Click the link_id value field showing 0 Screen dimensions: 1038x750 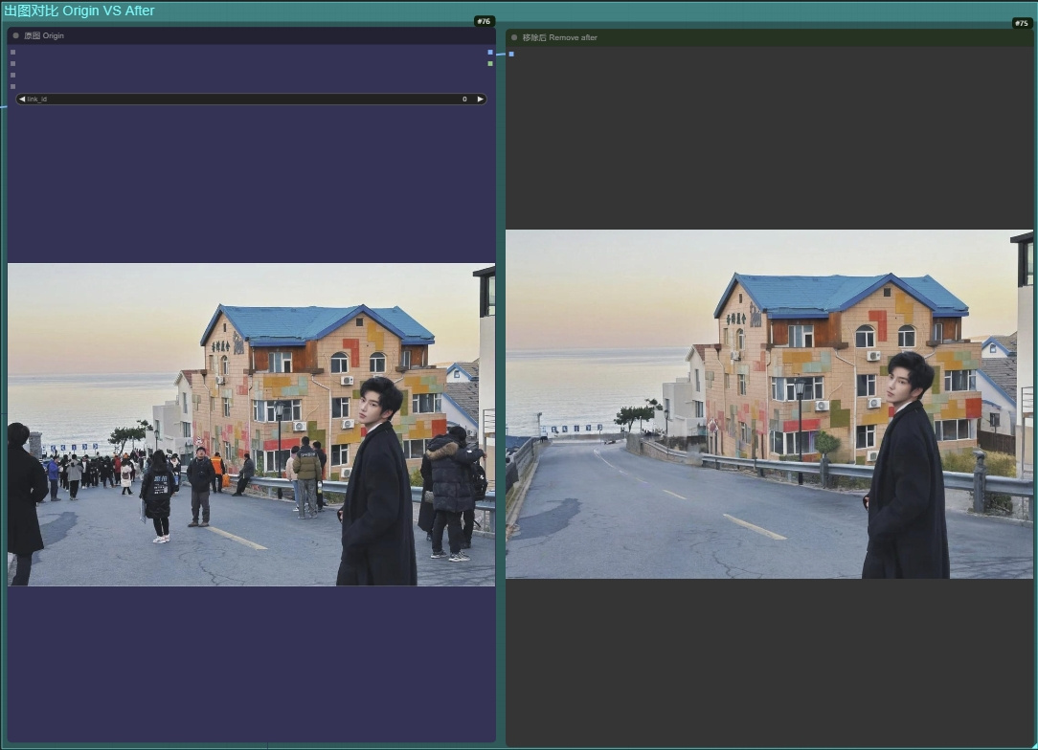click(x=463, y=99)
